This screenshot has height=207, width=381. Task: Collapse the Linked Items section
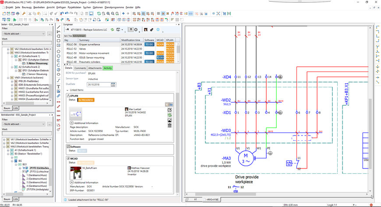coord(67,90)
